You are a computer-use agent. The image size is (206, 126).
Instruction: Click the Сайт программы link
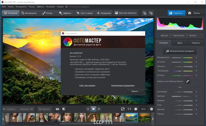click(x=87, y=85)
